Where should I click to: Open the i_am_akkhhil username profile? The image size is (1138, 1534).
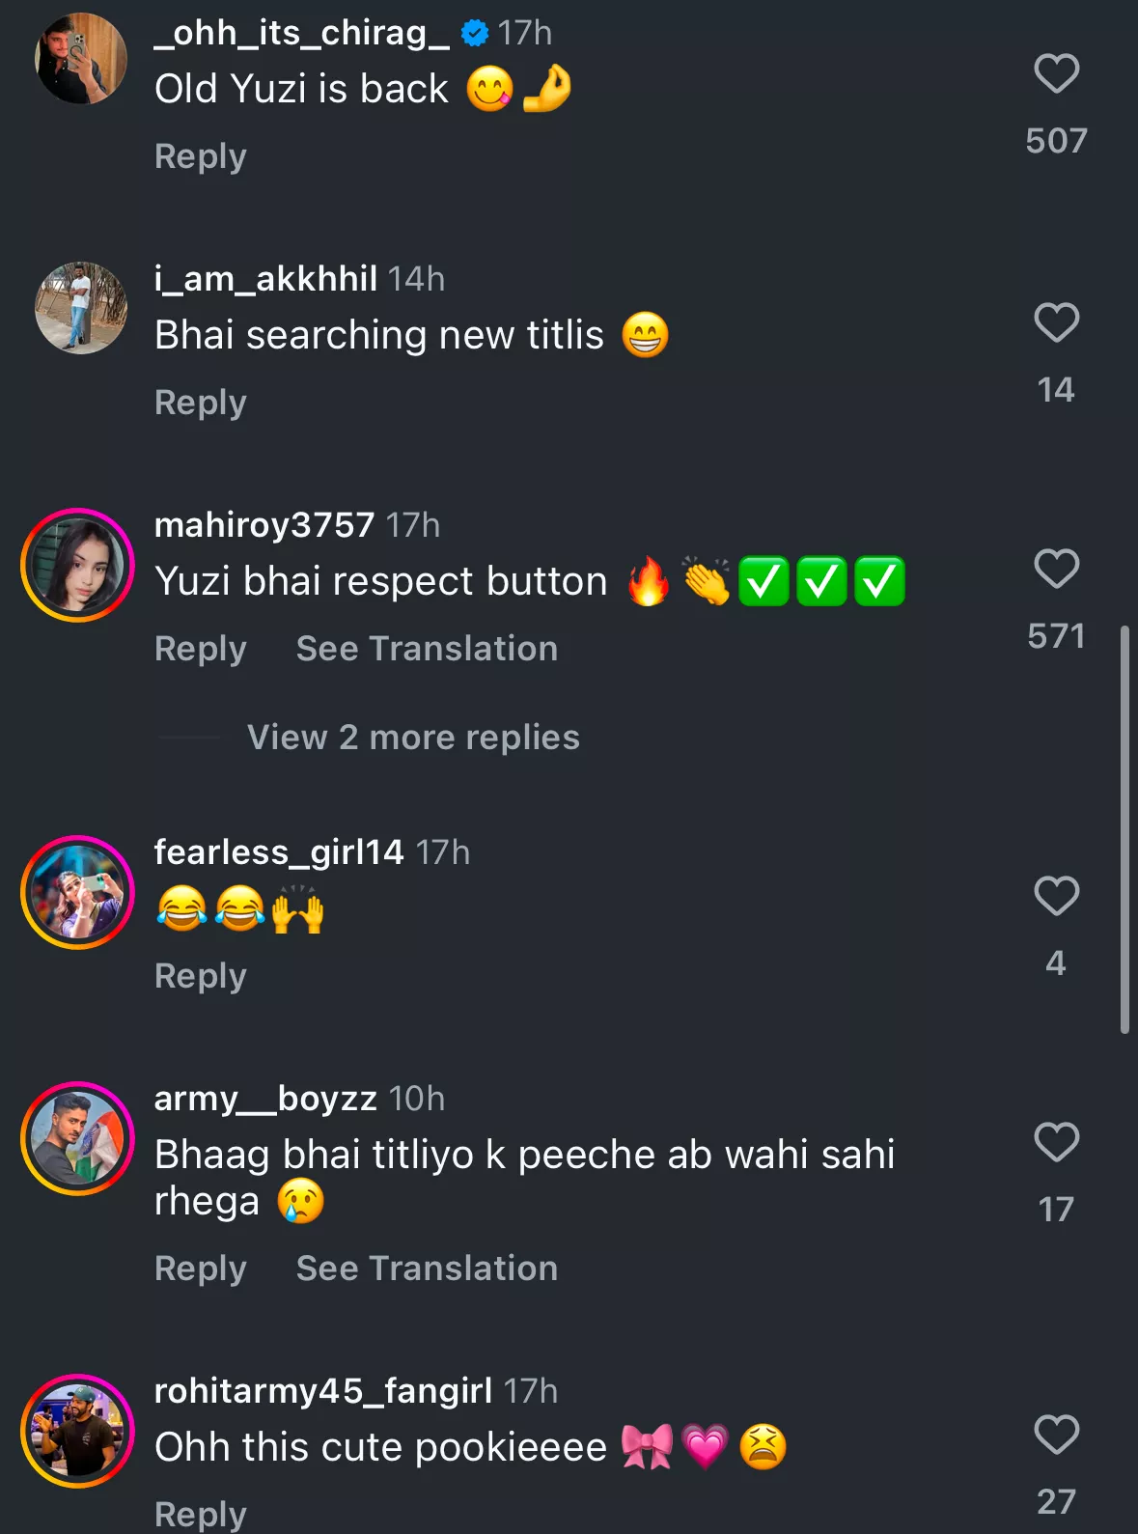pyautogui.click(x=265, y=279)
